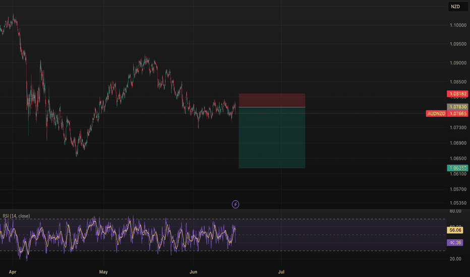This screenshot has width=470, height=277.
Task: Click the 1.05700 price scale label
Action: (458, 189)
